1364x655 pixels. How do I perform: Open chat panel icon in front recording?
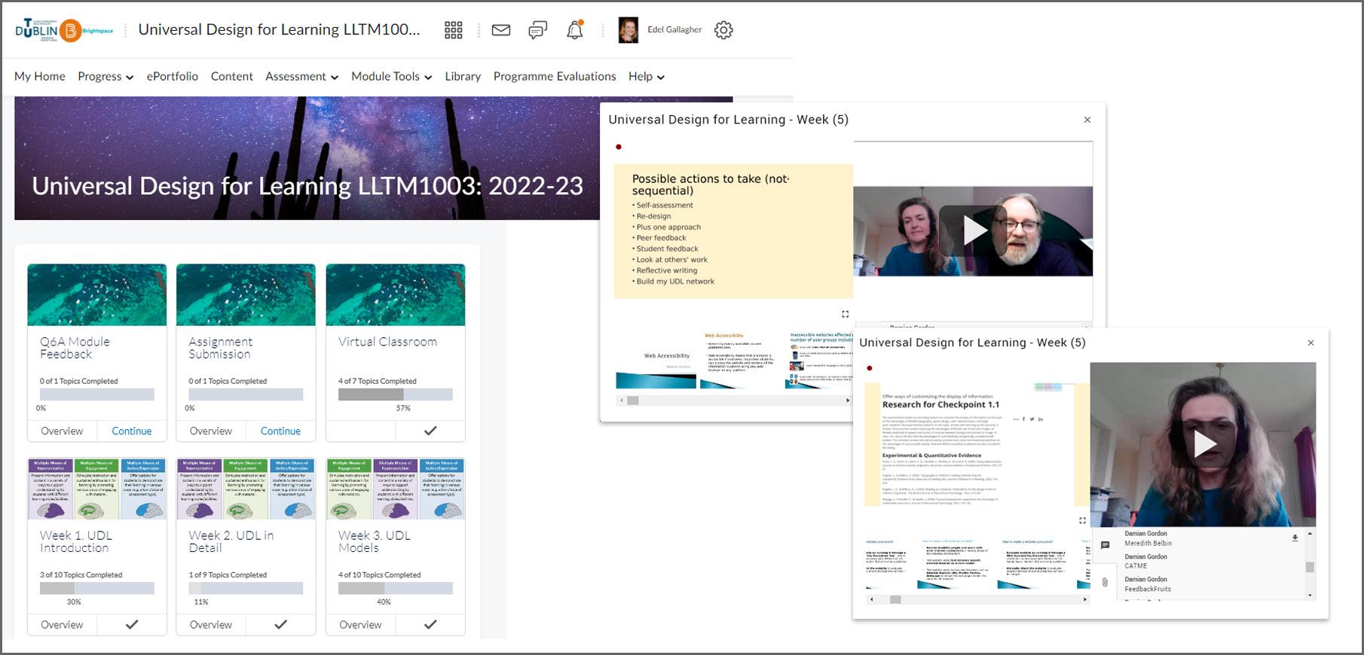click(1105, 545)
